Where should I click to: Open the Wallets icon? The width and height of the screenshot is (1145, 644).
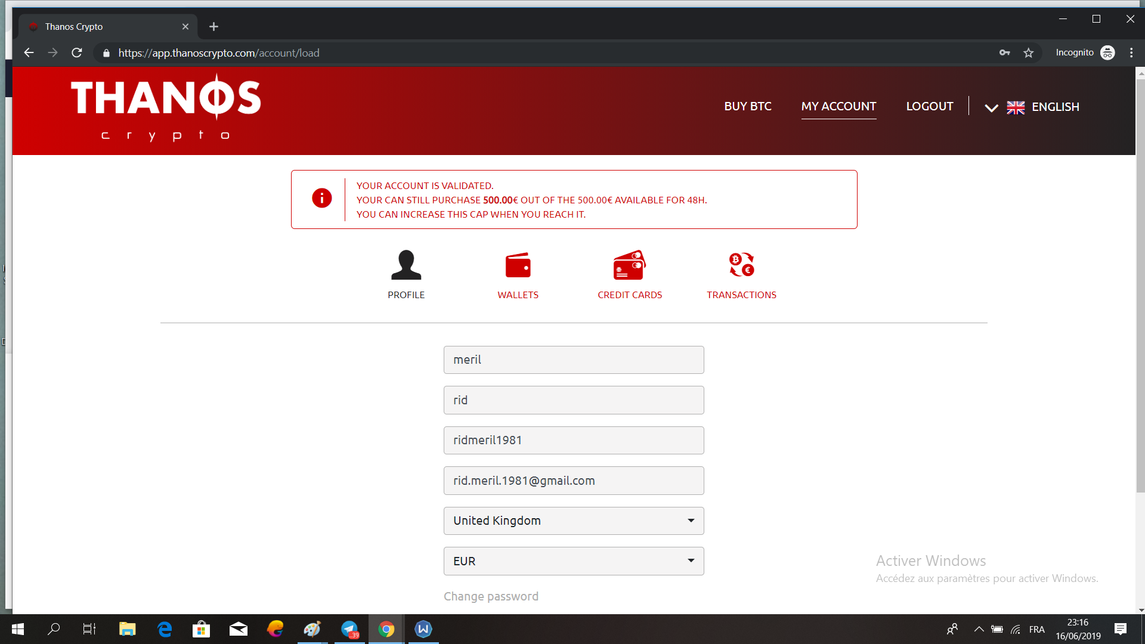point(518,265)
